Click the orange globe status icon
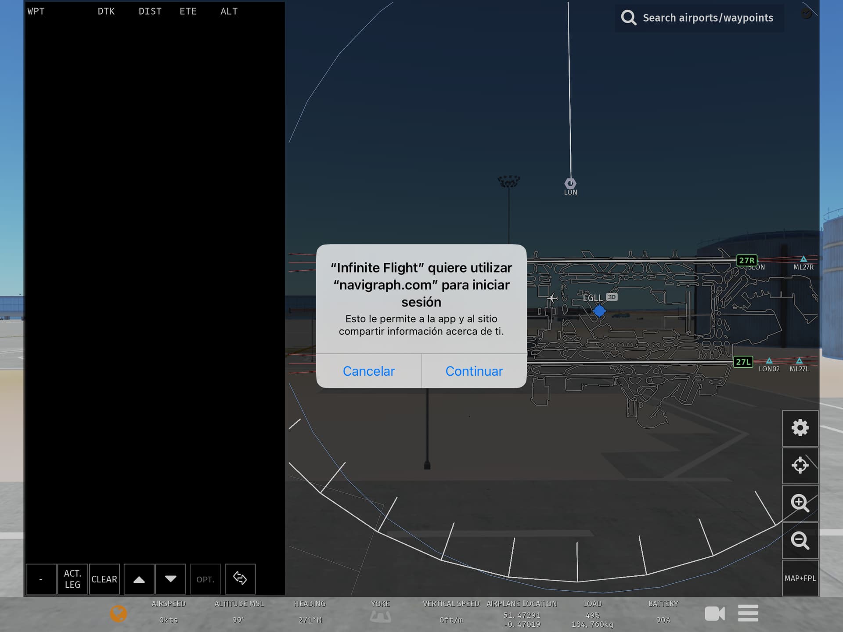The height and width of the screenshot is (632, 843). pos(118,614)
